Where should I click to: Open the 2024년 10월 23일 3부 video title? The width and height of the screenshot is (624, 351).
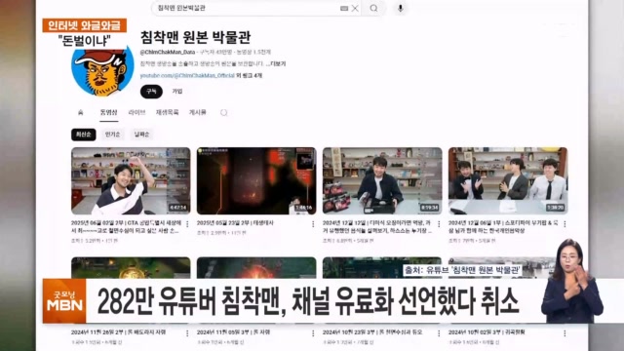click(372, 331)
